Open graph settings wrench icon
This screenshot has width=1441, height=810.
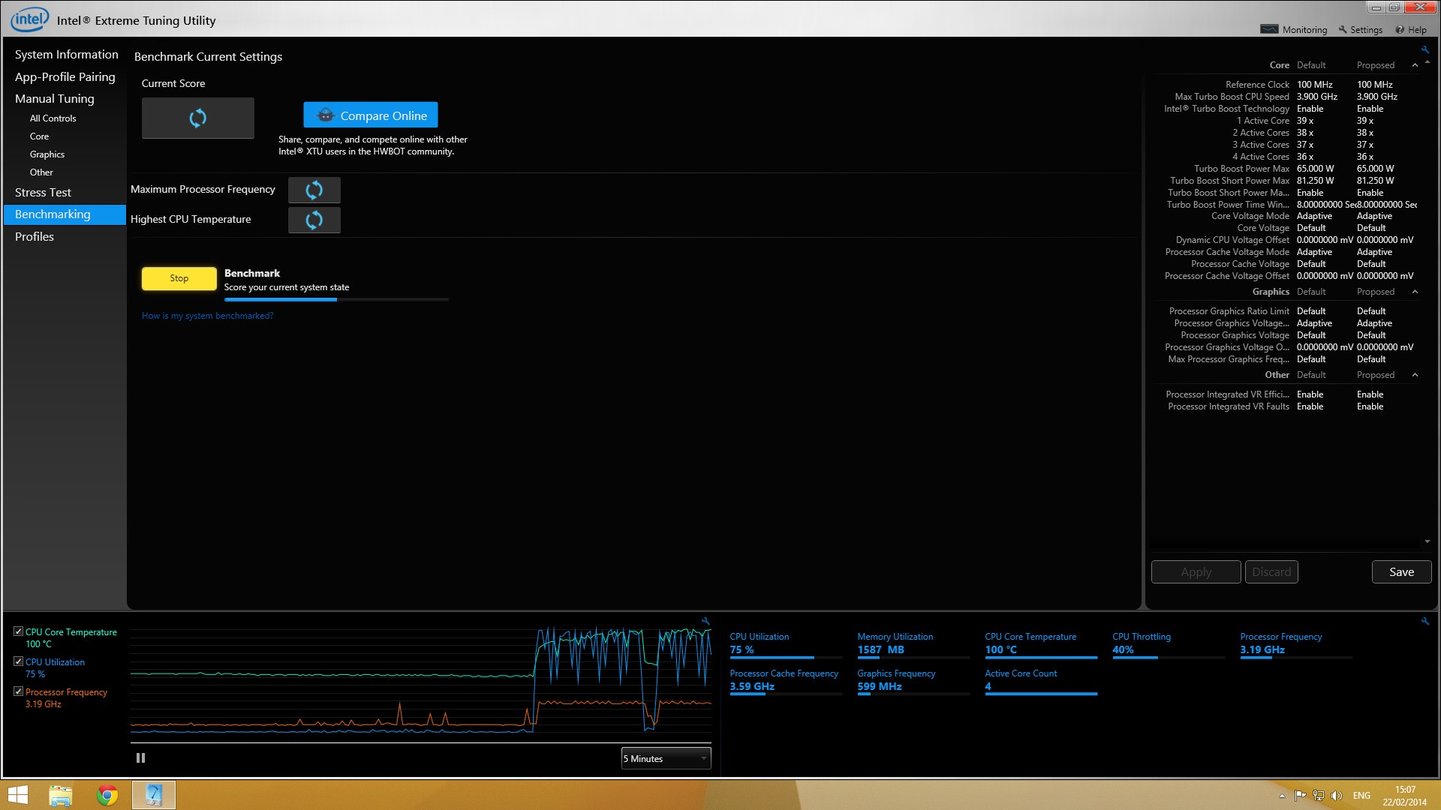pos(705,621)
